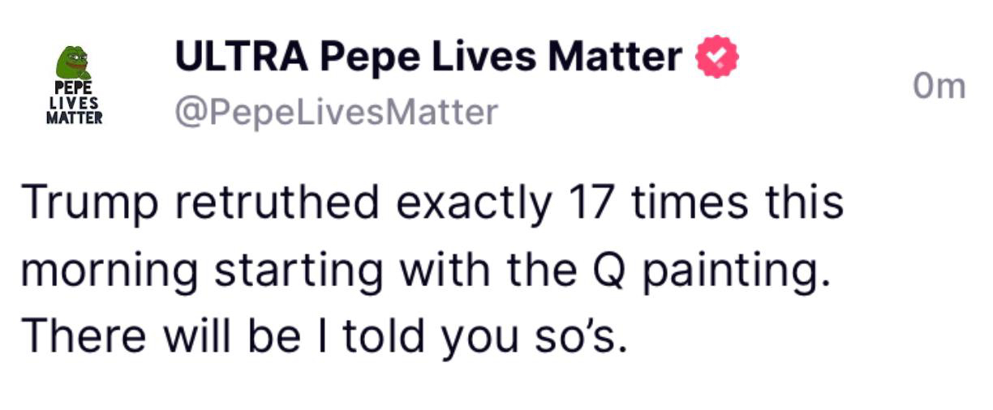This screenshot has width=993, height=410.
Task: Click the word "morning" in the post
Action: coord(109,271)
